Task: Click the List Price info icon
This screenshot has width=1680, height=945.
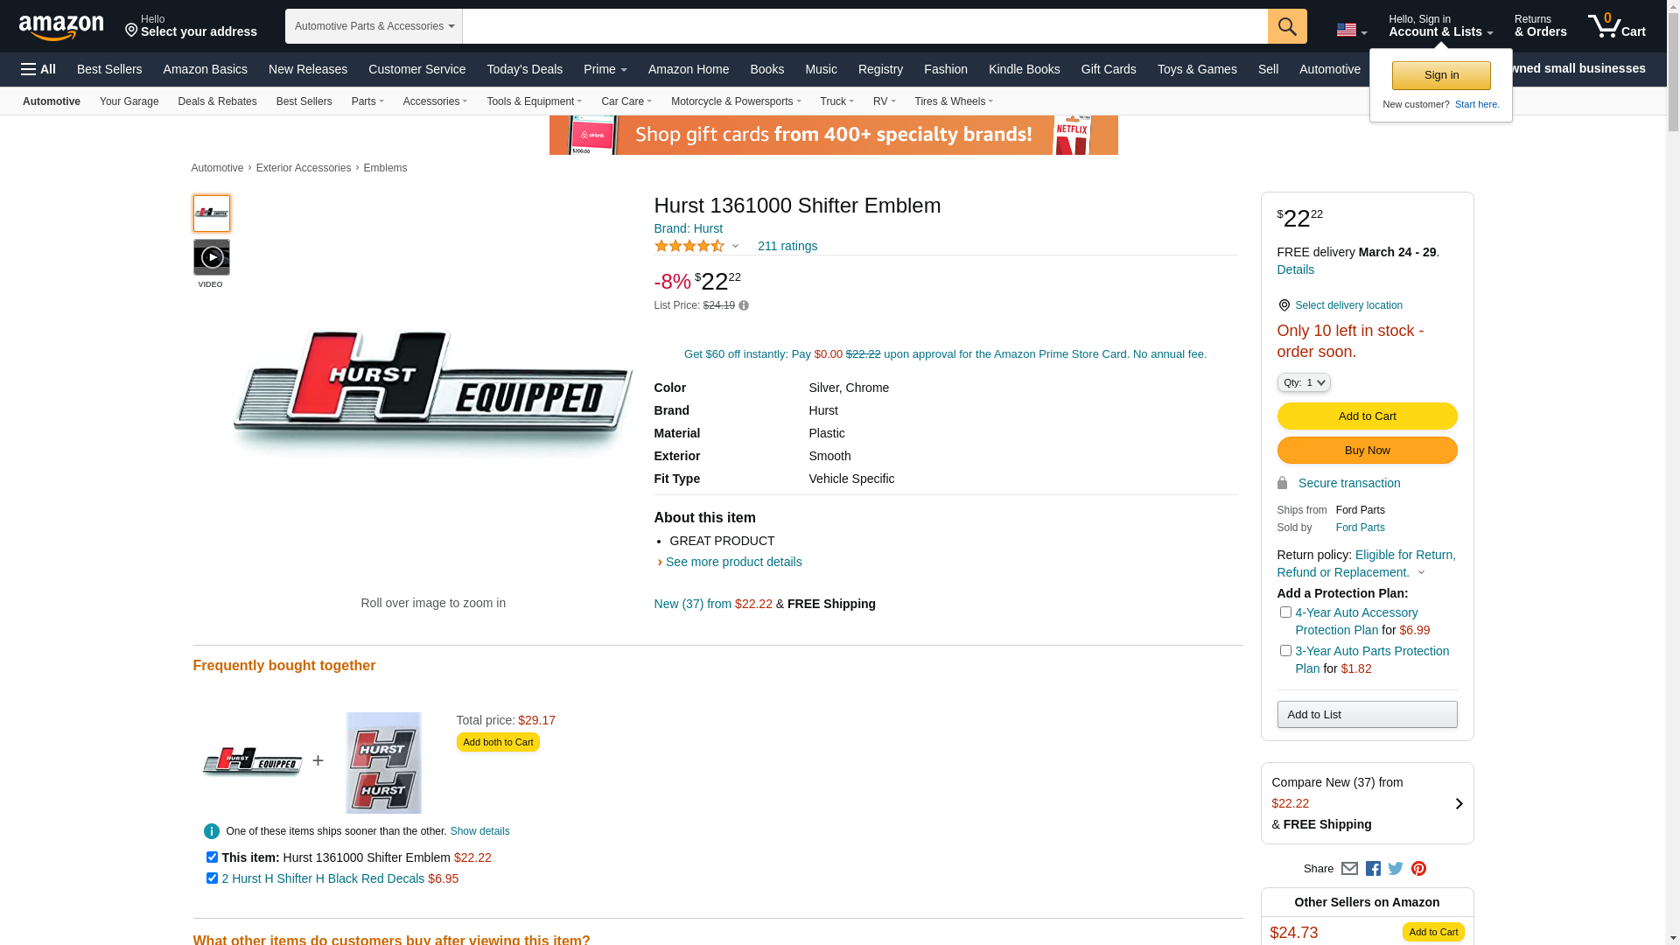Action: (x=744, y=305)
